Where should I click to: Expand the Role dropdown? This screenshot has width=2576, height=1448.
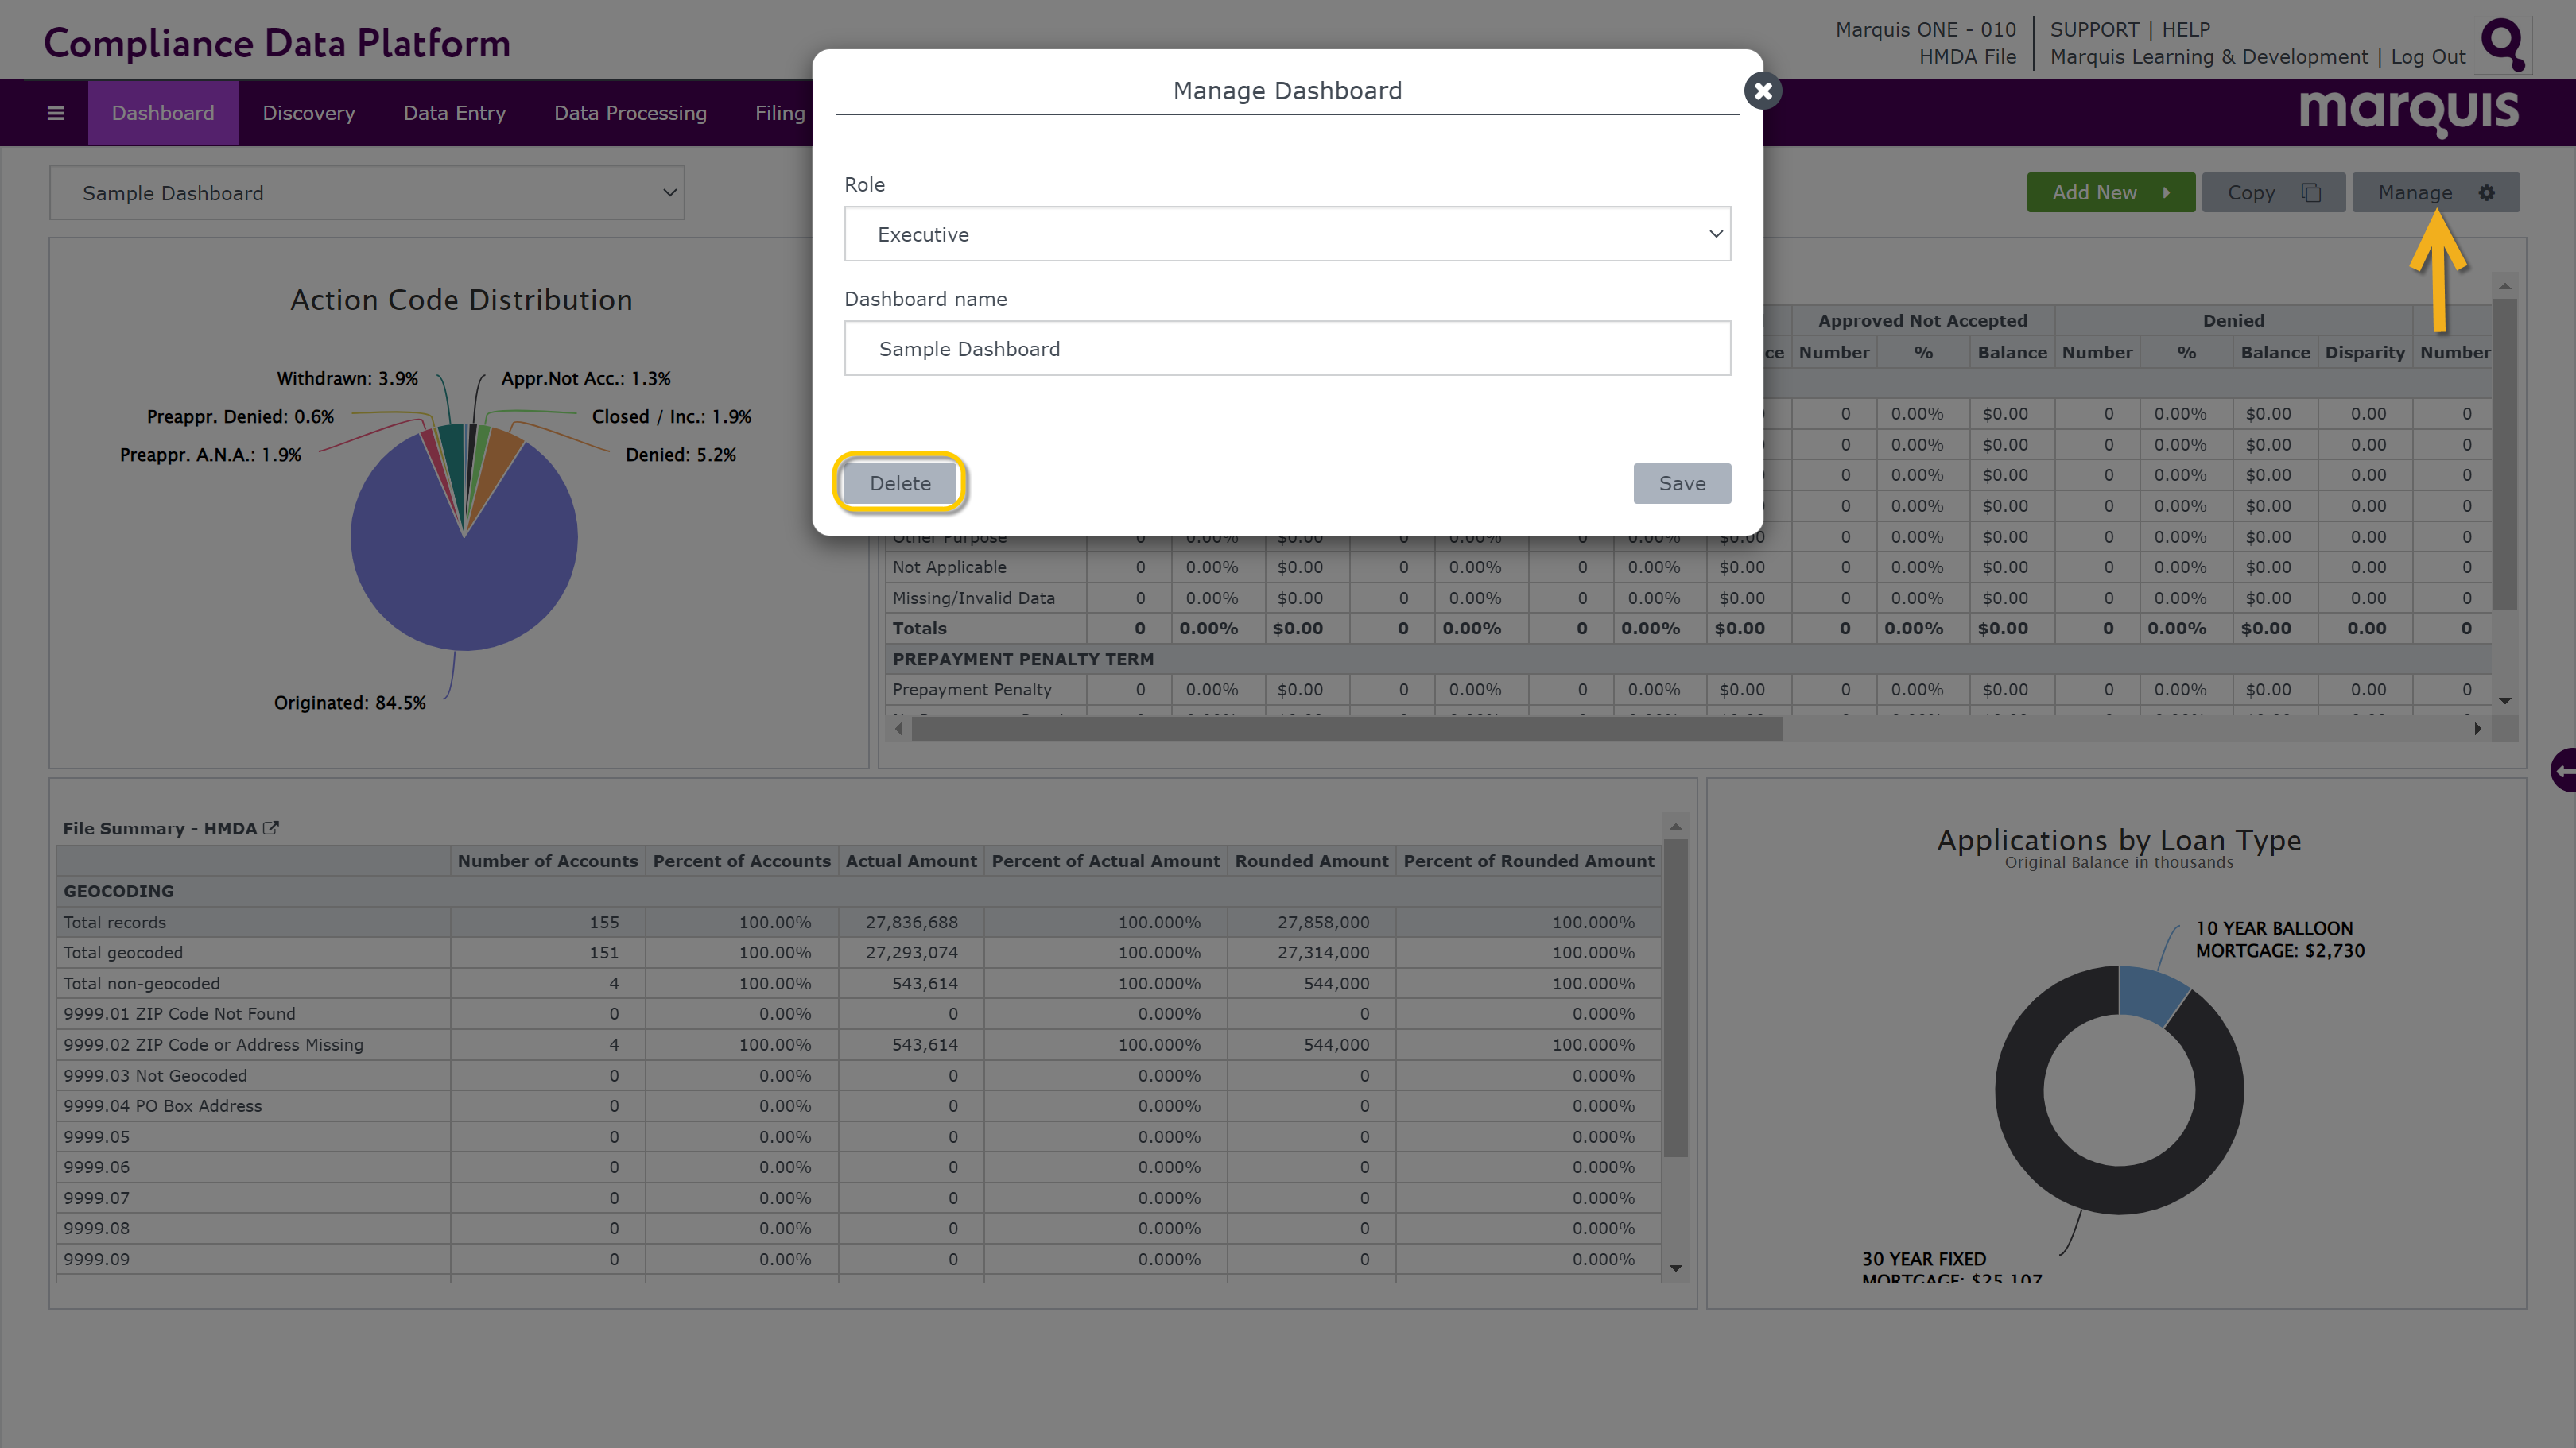[x=1287, y=234]
